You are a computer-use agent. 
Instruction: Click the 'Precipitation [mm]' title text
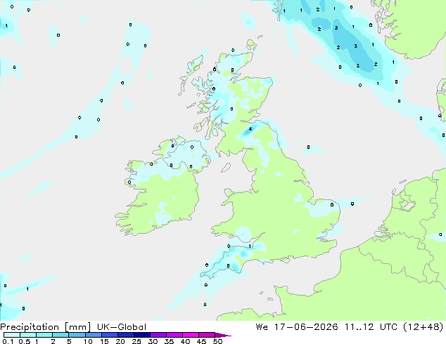[46, 327]
